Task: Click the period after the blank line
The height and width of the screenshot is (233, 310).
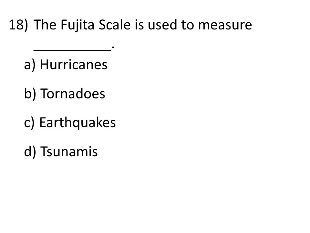Action: (x=113, y=47)
